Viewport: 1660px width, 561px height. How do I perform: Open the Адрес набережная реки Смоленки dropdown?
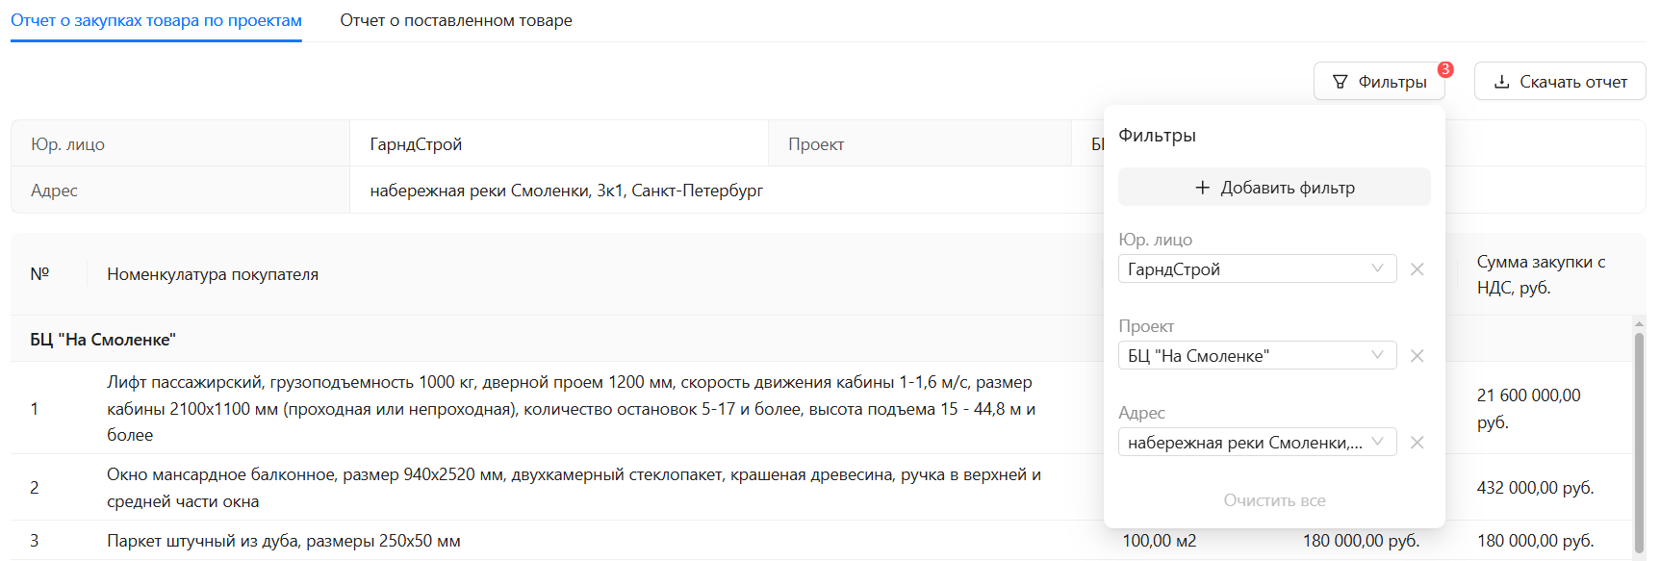[x=1257, y=443]
